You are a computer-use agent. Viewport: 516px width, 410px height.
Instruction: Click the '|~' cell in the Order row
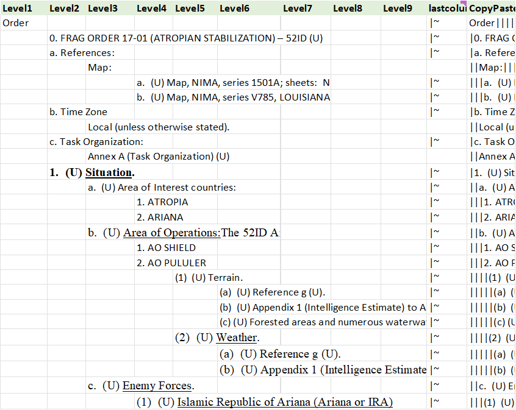coord(447,23)
